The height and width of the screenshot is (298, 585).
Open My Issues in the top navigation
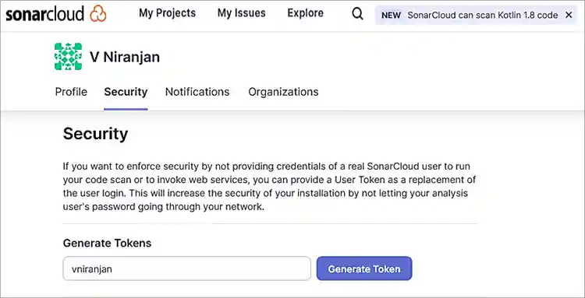click(x=241, y=13)
